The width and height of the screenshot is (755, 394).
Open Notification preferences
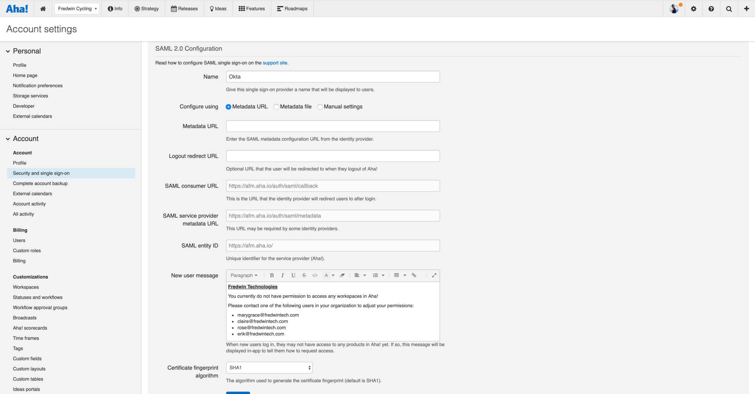pyautogui.click(x=38, y=86)
